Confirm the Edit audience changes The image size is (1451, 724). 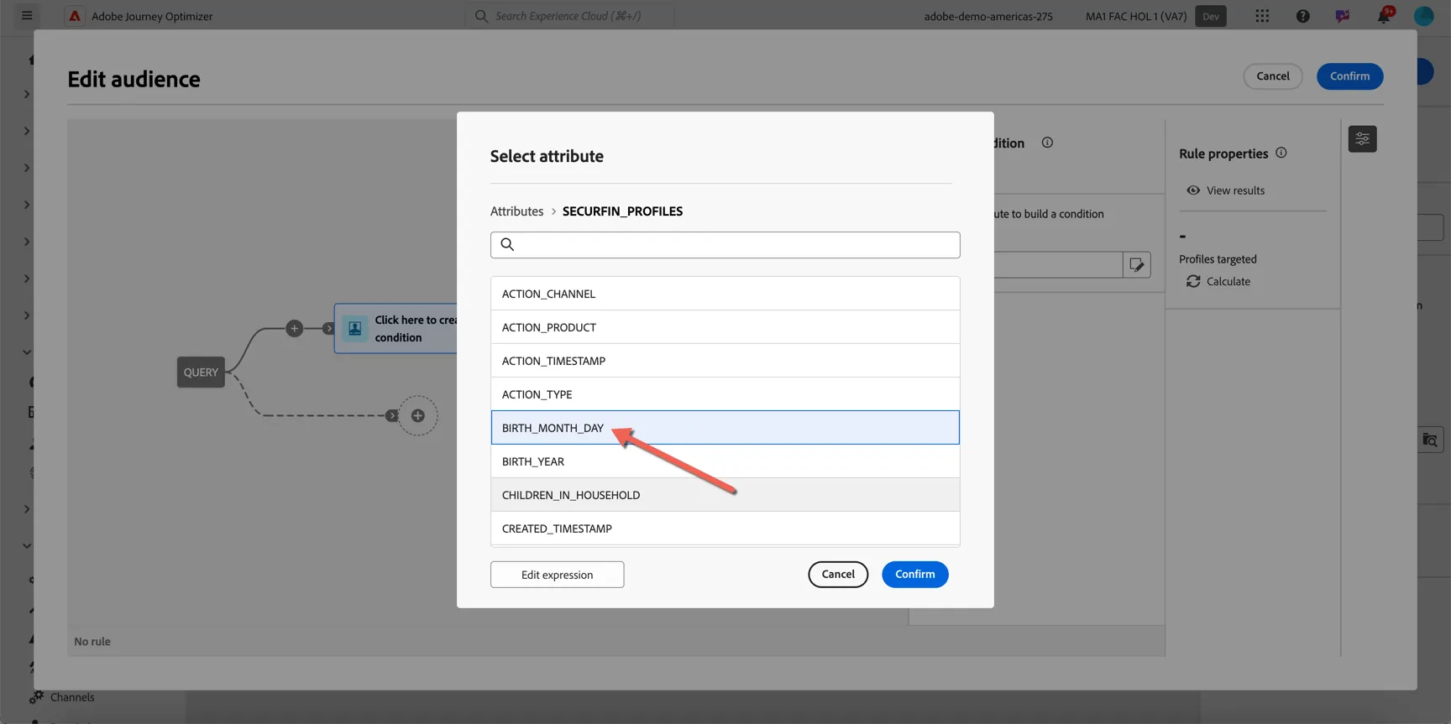[1349, 76]
